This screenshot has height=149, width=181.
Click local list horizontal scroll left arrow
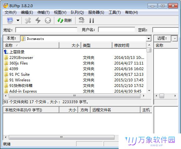(6, 96)
